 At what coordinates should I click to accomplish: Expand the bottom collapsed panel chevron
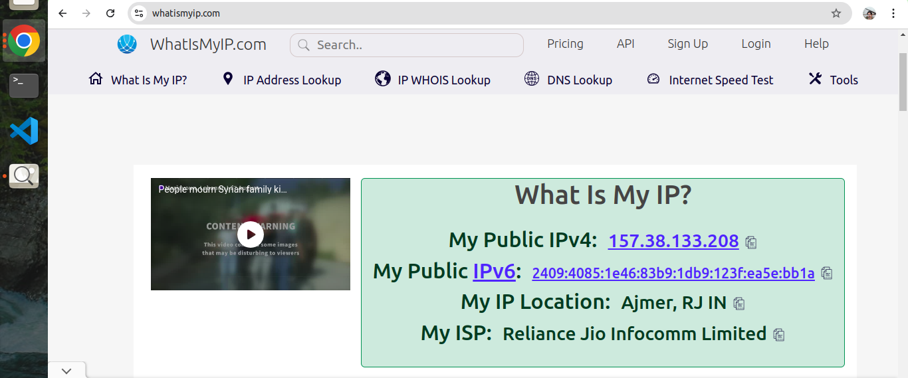(x=66, y=371)
